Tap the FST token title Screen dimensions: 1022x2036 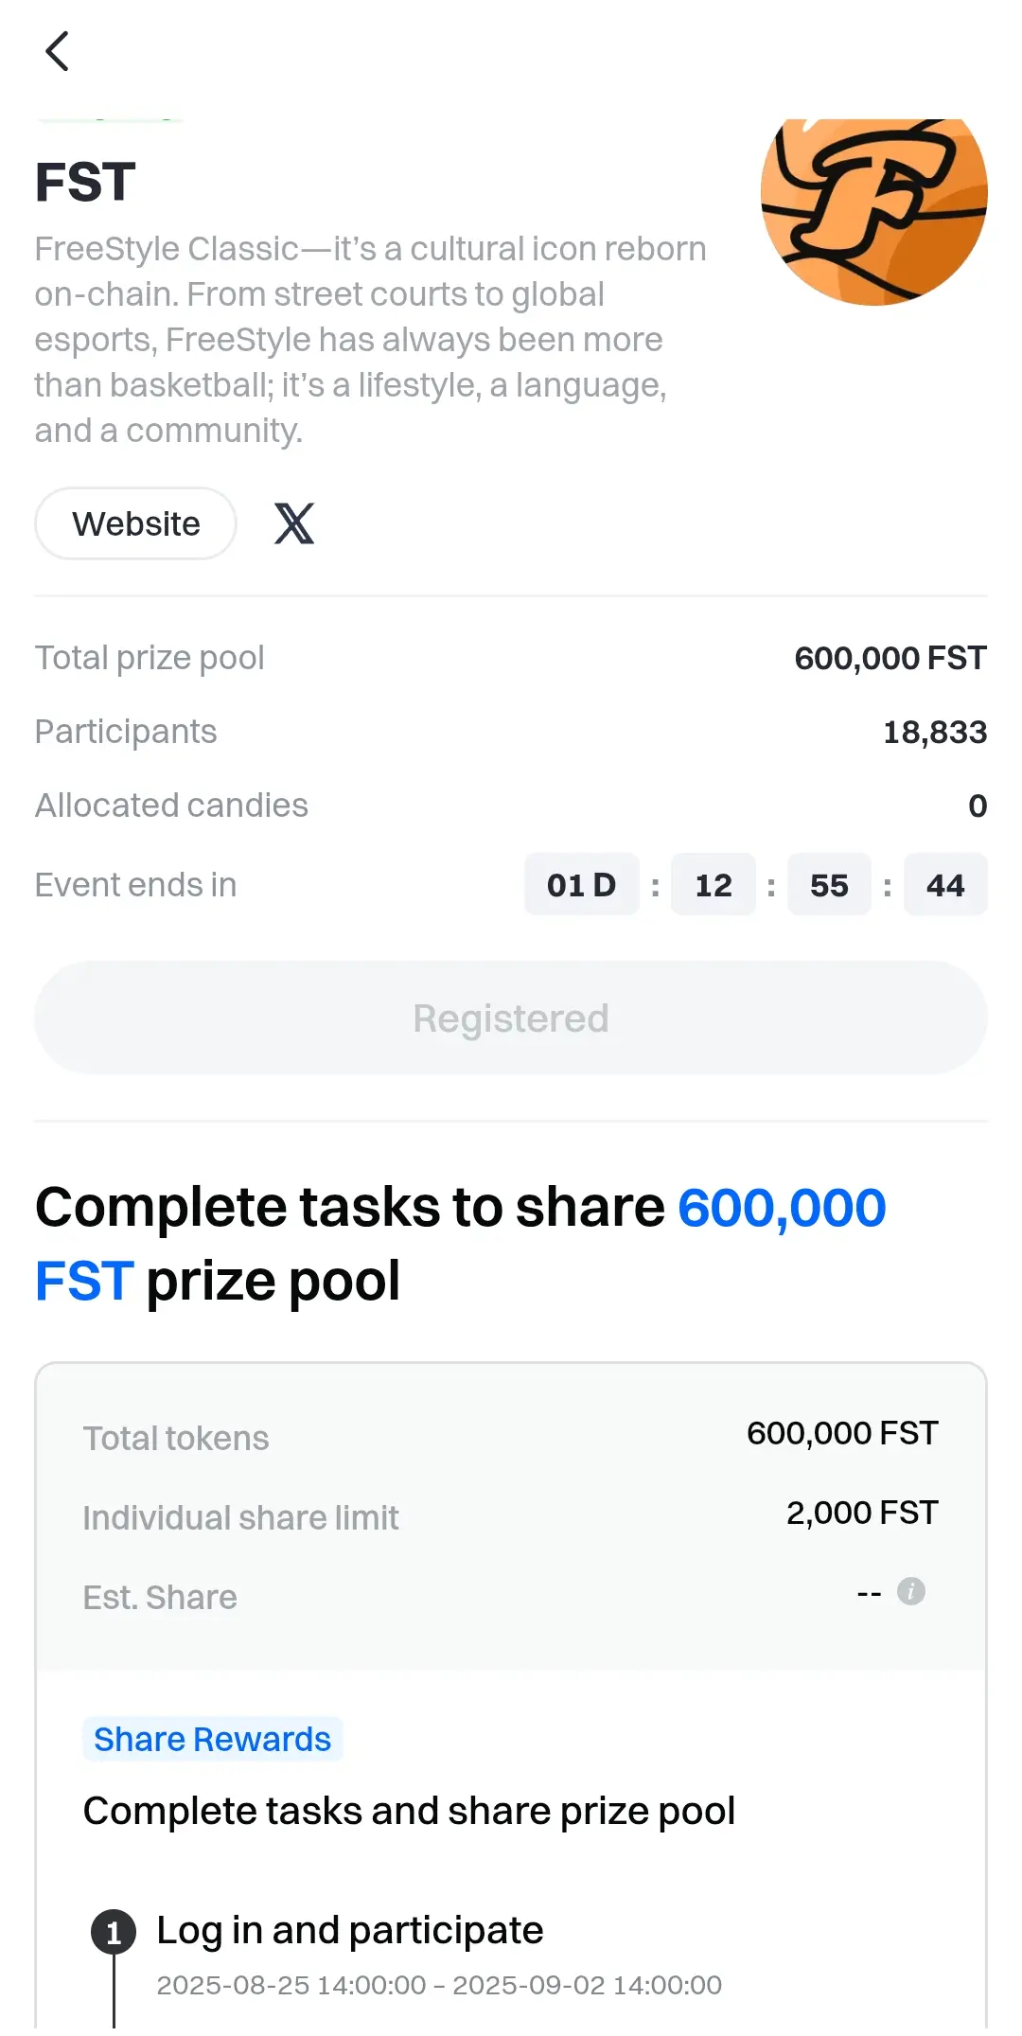(x=85, y=182)
